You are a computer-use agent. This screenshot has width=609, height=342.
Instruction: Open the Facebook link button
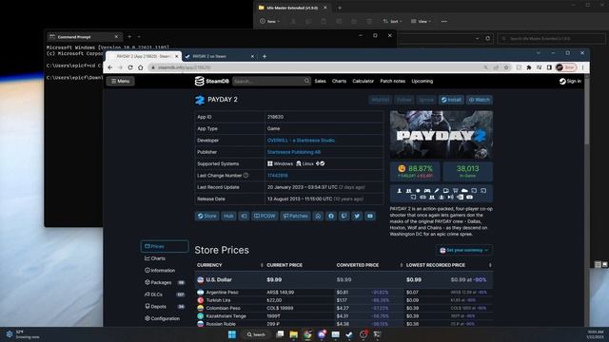click(331, 216)
